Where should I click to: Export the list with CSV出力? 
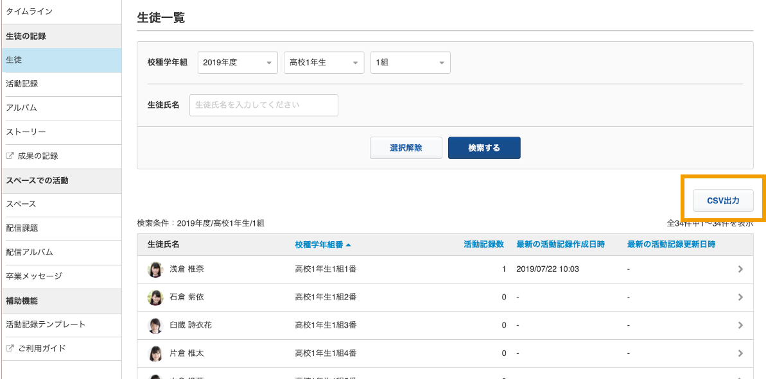723,201
